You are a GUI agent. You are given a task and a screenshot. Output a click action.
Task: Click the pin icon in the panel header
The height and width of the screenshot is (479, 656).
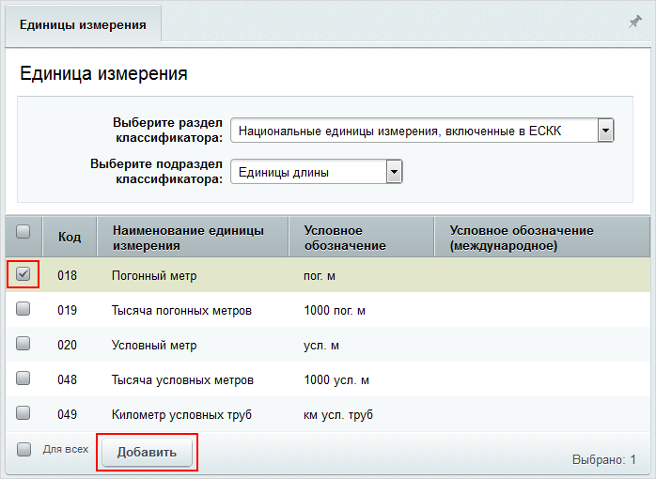(x=635, y=23)
